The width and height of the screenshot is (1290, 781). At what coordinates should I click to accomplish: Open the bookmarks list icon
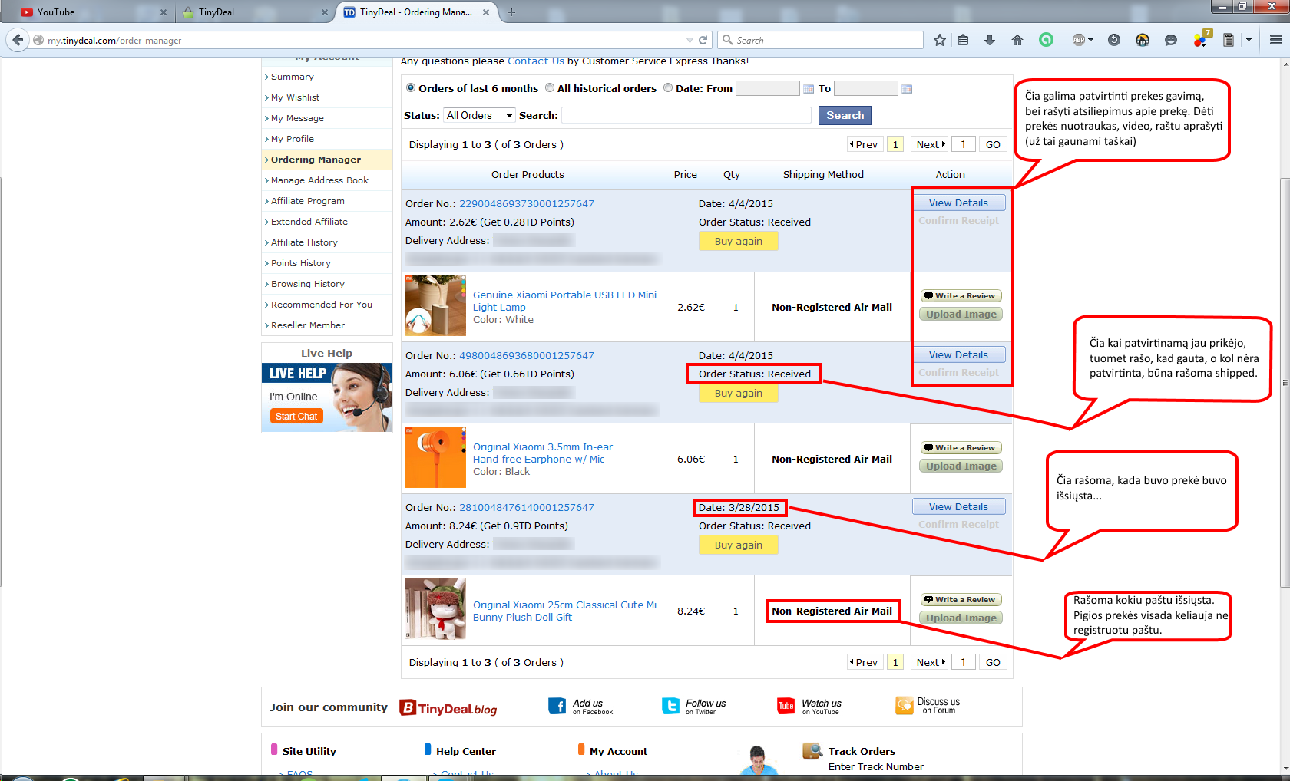(963, 40)
